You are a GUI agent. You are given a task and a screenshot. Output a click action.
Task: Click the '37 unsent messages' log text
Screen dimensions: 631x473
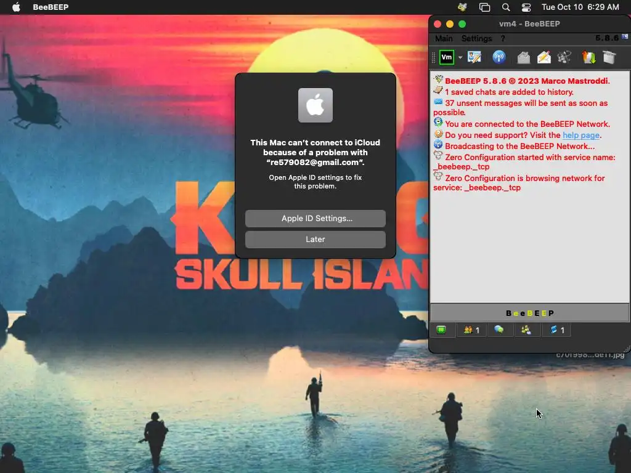(x=521, y=107)
